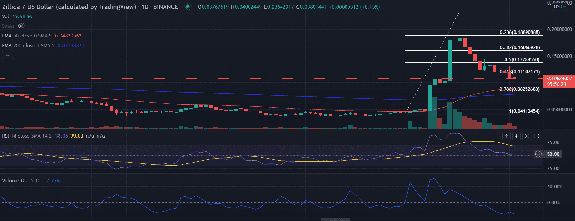Click the 1D interval label
This screenshot has width=575, height=221.
pos(145,7)
